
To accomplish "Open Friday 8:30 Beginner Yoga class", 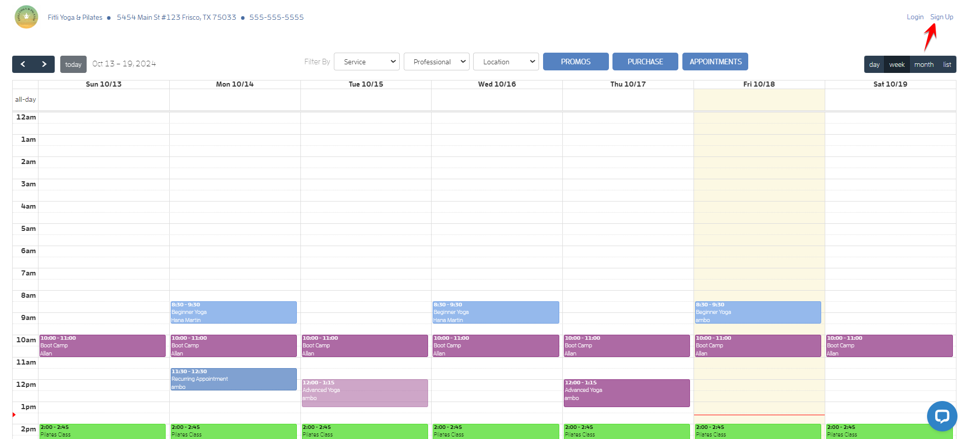I will point(758,312).
